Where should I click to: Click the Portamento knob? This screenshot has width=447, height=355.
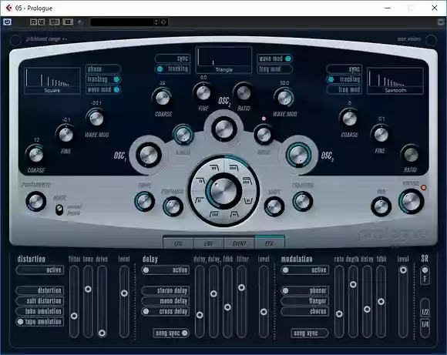pos(36,202)
